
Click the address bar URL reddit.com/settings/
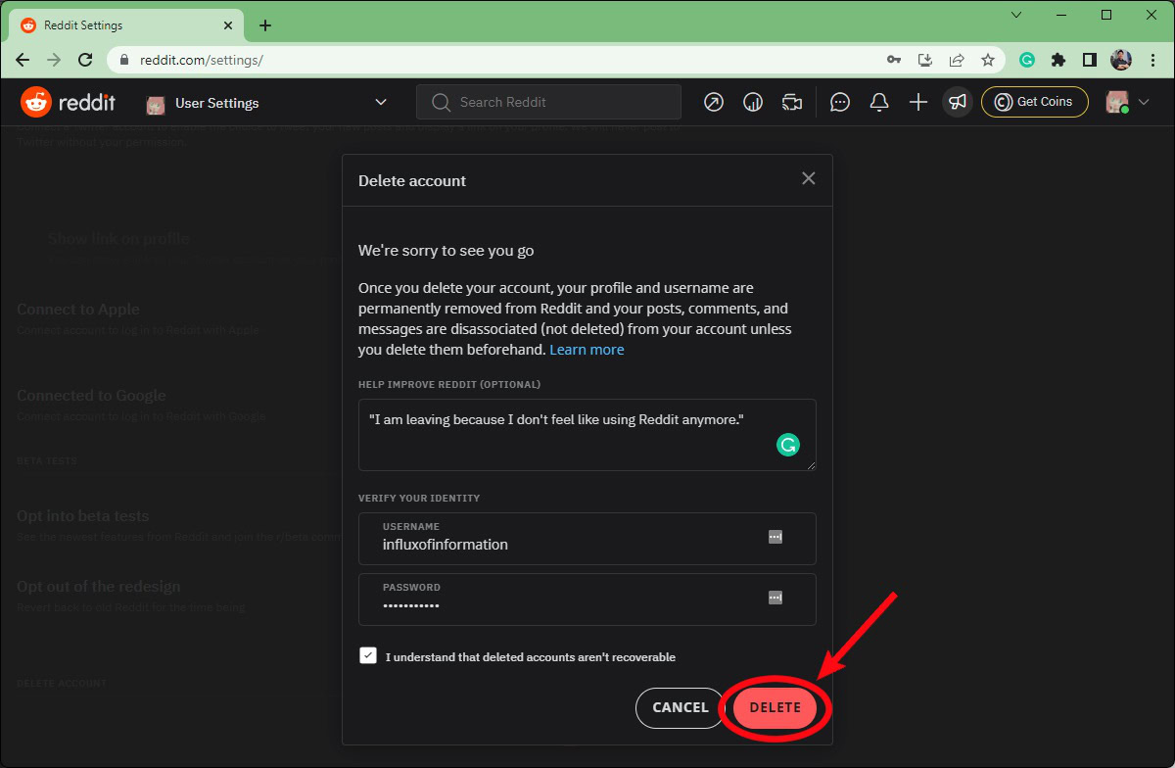tap(202, 60)
